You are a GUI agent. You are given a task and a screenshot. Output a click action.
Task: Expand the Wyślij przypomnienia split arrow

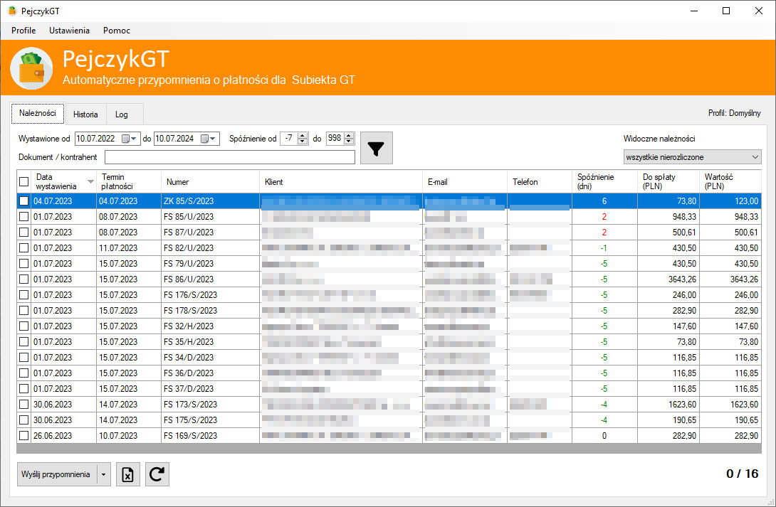[103, 474]
